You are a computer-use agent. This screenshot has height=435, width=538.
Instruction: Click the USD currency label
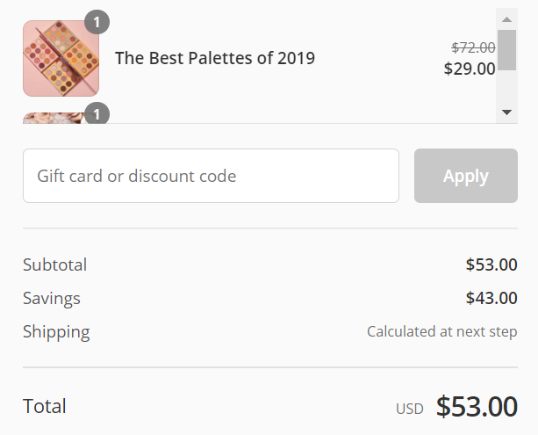coord(410,409)
